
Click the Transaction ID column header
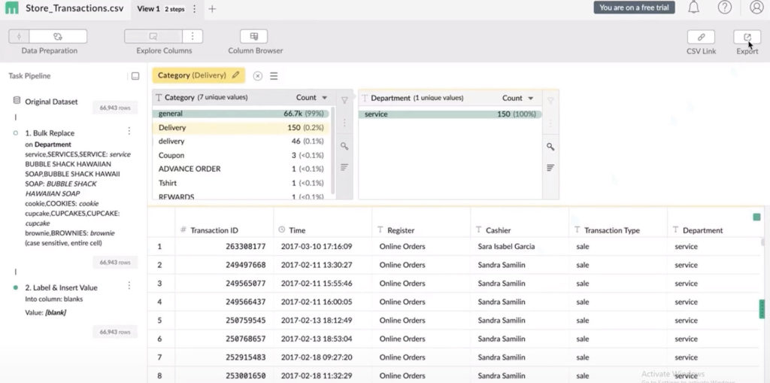(214, 230)
